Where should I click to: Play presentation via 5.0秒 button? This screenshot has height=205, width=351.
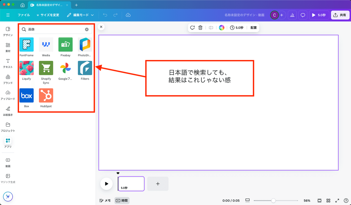pyautogui.click(x=319, y=15)
